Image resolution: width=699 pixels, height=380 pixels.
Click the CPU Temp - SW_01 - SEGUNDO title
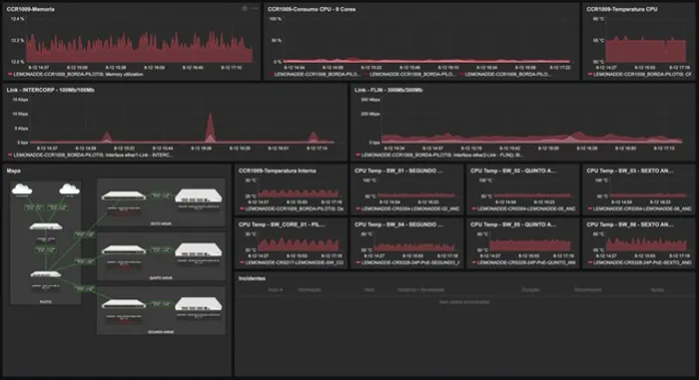tap(398, 171)
